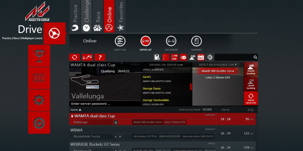Click the red question mark help icon

point(100,57)
